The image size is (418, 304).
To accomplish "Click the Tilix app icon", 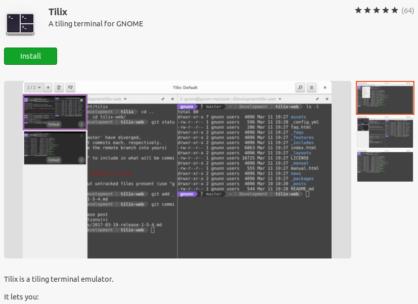I will point(20,24).
